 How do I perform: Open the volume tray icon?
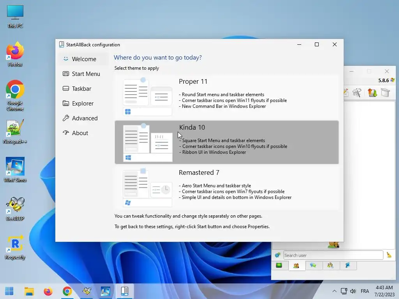(x=353, y=291)
